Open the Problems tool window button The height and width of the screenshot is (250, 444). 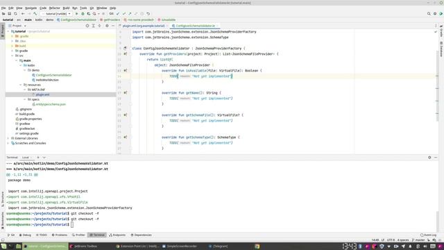click(60, 235)
